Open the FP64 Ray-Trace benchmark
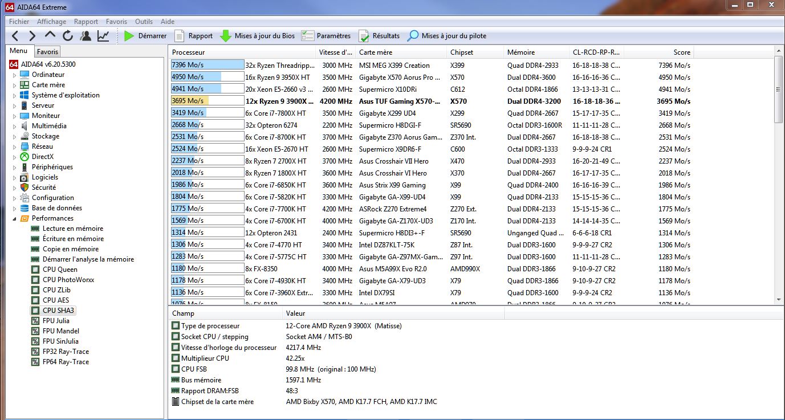Screen dimensions: 785x420 click(66, 362)
